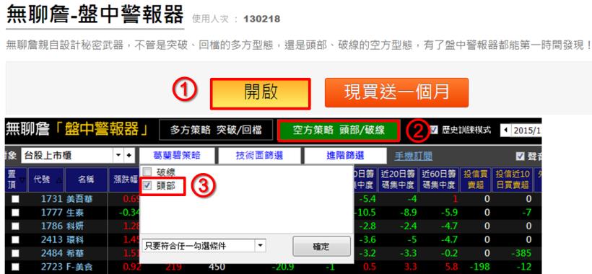Click the stock name 科妍
592x274 pixels.
(75, 226)
